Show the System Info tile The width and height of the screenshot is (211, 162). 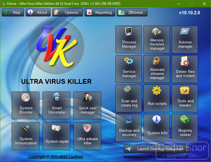point(157,128)
